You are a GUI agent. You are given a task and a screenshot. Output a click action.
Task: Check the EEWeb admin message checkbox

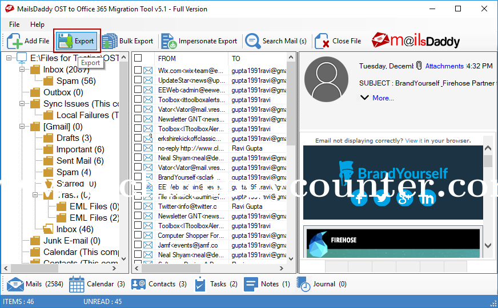138,90
